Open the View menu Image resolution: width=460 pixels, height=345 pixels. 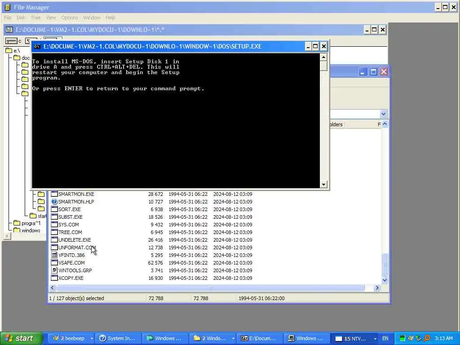point(51,18)
